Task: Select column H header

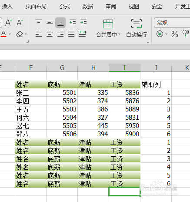Action: pyautogui.click(x=93, y=67)
